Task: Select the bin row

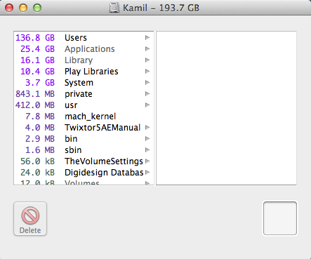Action: click(x=84, y=139)
